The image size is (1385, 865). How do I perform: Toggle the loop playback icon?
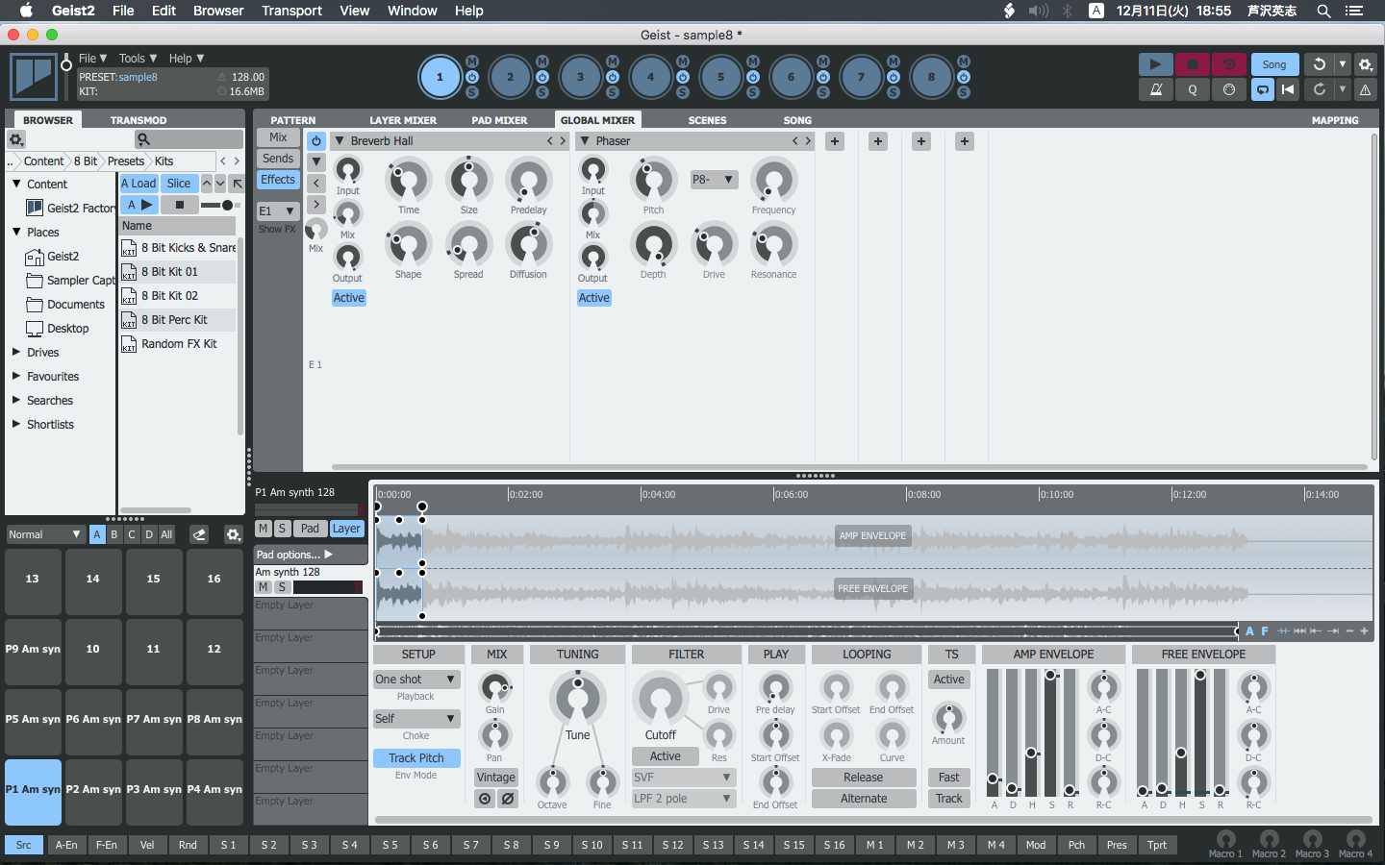(x=1263, y=89)
